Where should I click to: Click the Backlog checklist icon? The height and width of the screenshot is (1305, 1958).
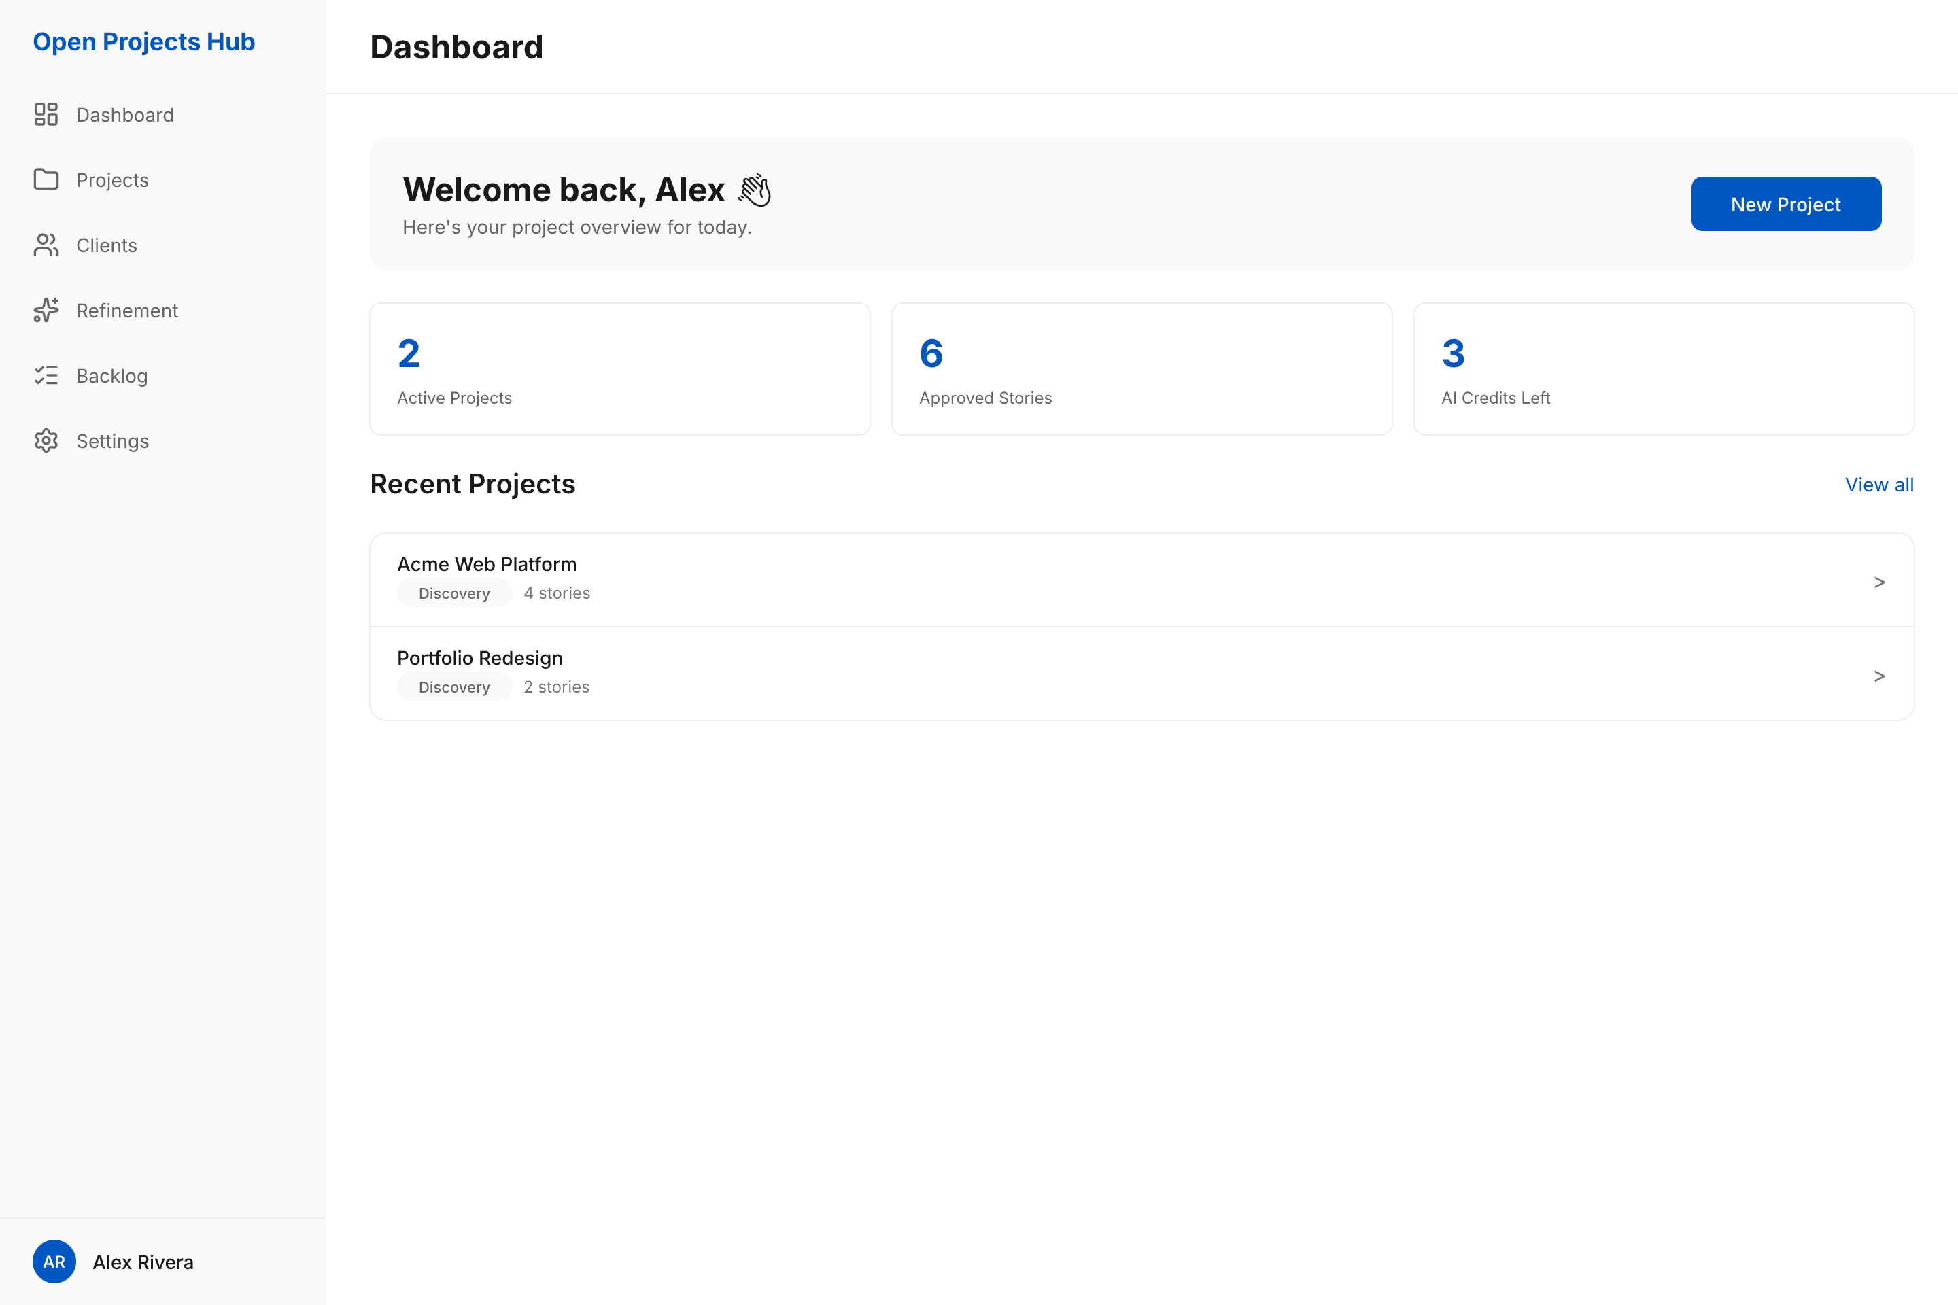(46, 375)
